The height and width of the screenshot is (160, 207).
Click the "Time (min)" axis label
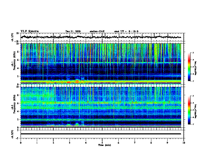point(105,145)
